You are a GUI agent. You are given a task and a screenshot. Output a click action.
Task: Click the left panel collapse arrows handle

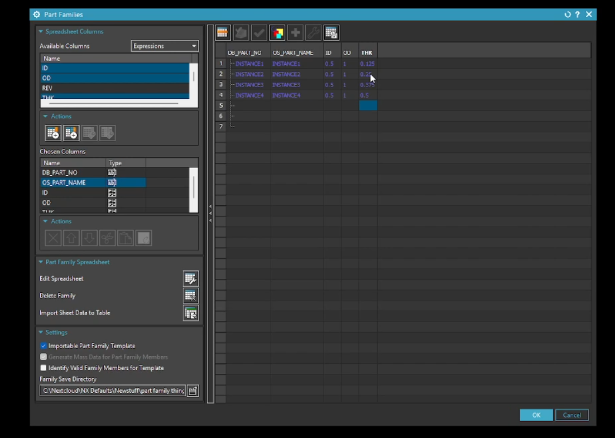[x=210, y=214]
